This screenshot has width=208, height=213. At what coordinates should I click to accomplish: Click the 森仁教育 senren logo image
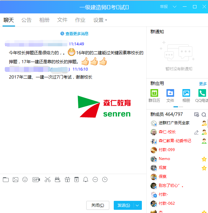pos(104,107)
